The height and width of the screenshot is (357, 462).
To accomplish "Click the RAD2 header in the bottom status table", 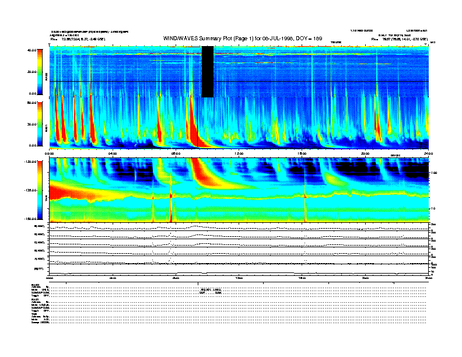I will coord(35,285).
